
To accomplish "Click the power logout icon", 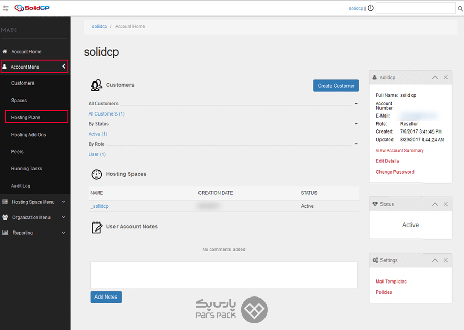I will click(370, 8).
